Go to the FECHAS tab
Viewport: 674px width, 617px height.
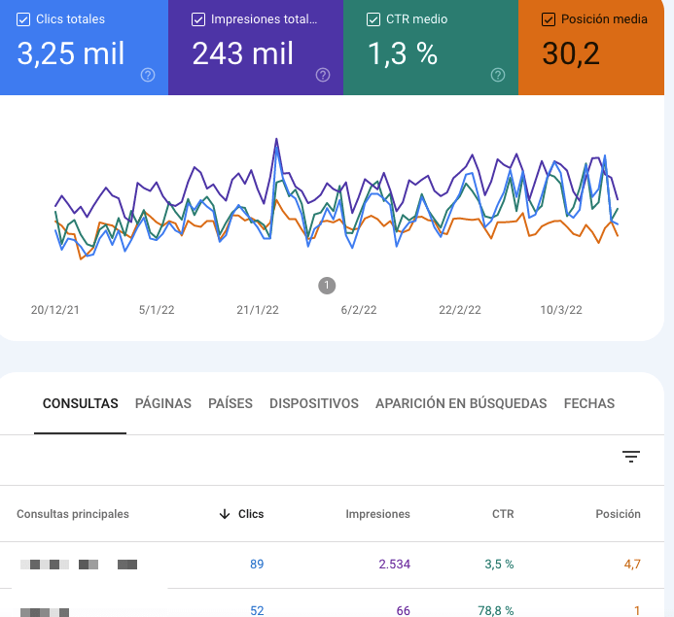589,403
